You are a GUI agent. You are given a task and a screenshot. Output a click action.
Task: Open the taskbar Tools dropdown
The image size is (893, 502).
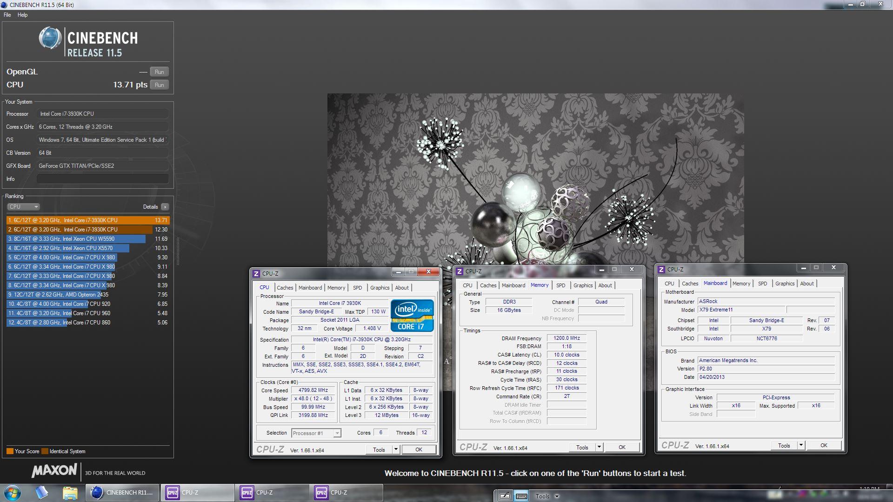click(x=546, y=496)
